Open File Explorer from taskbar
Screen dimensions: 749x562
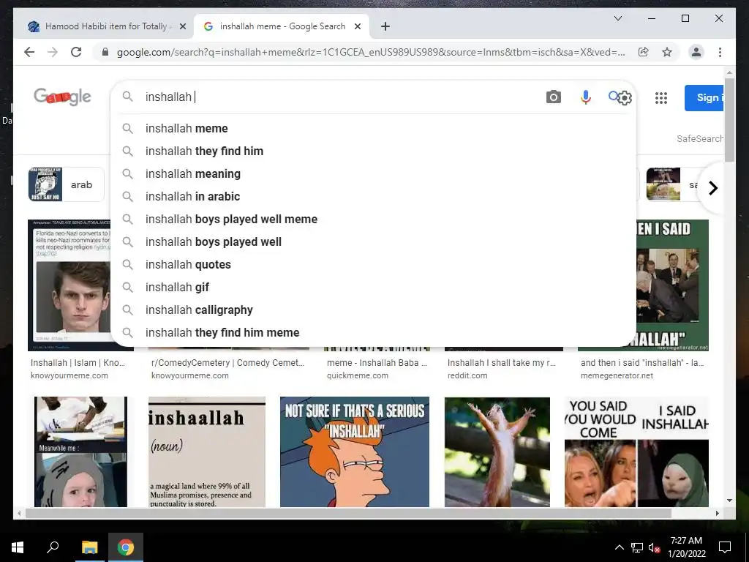pyautogui.click(x=89, y=547)
